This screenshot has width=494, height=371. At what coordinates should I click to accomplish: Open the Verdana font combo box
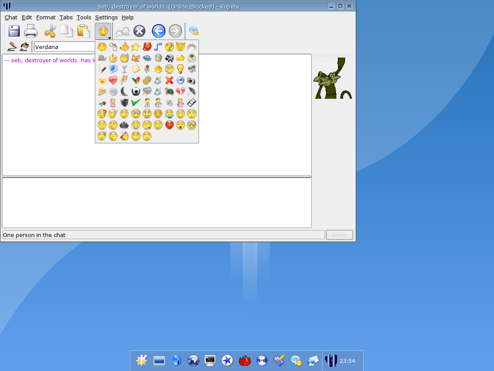(x=65, y=47)
